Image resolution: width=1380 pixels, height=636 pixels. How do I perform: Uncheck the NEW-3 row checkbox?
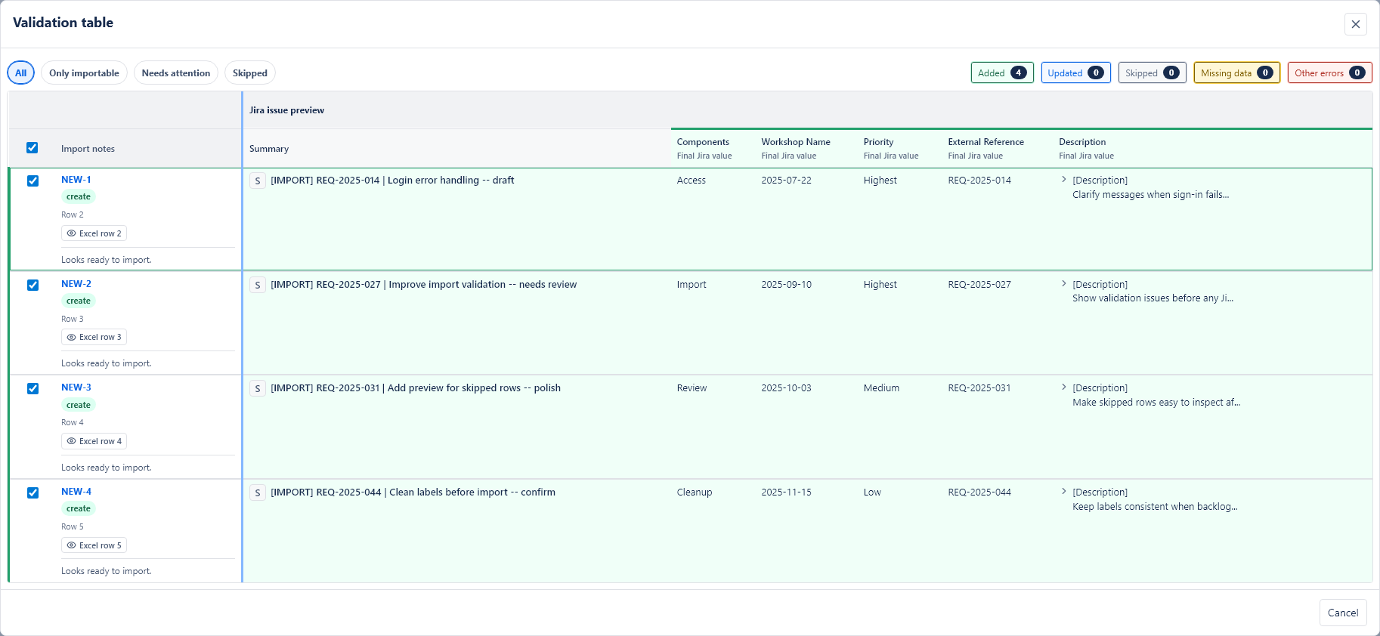[33, 388]
